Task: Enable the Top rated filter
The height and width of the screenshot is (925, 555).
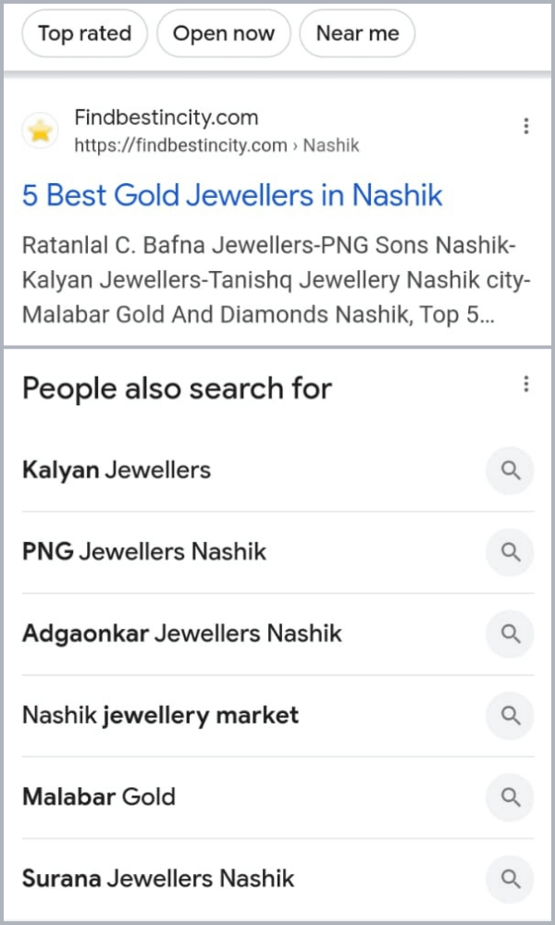Action: click(x=84, y=33)
